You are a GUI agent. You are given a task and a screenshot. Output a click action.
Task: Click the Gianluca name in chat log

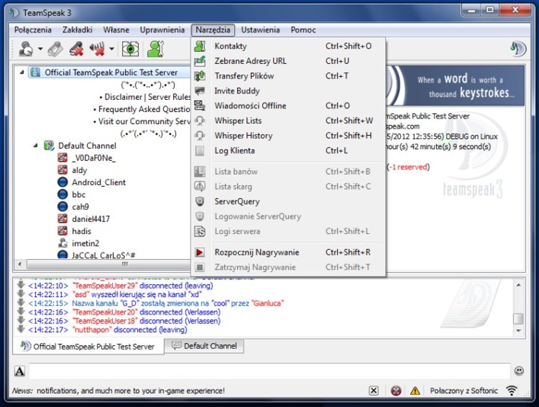(267, 304)
